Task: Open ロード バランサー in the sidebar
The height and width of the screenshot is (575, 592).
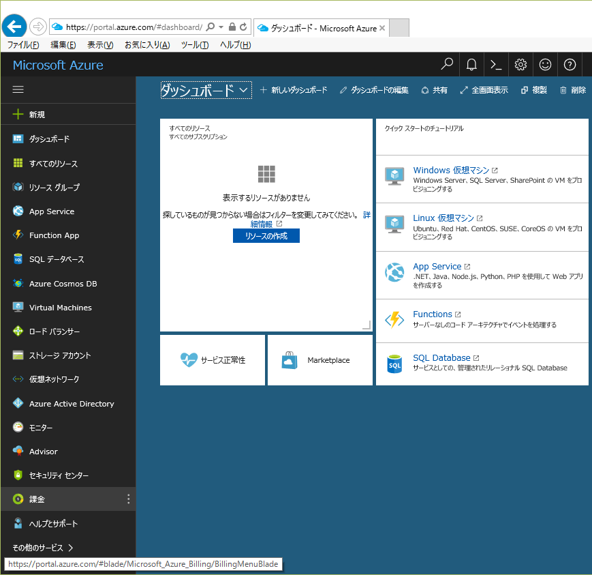Action: click(68, 331)
